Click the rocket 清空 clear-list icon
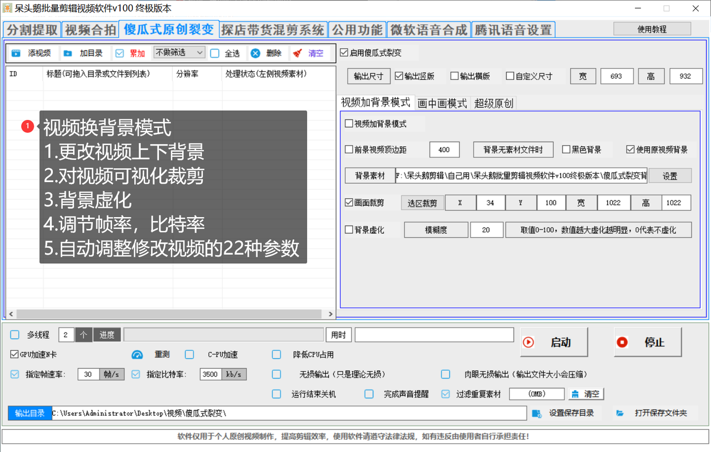This screenshot has height=452, width=711. pyautogui.click(x=297, y=53)
